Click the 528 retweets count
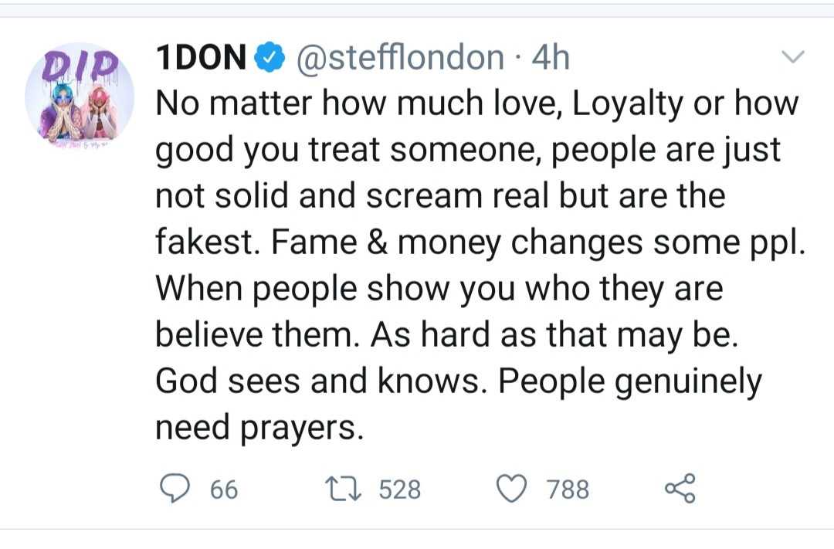 399,489
